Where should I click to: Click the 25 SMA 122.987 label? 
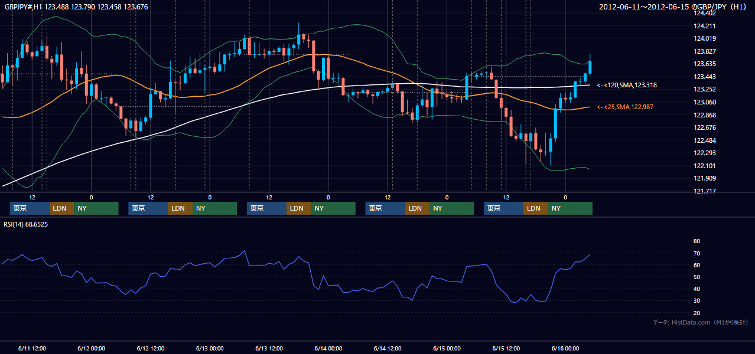pyautogui.click(x=625, y=107)
